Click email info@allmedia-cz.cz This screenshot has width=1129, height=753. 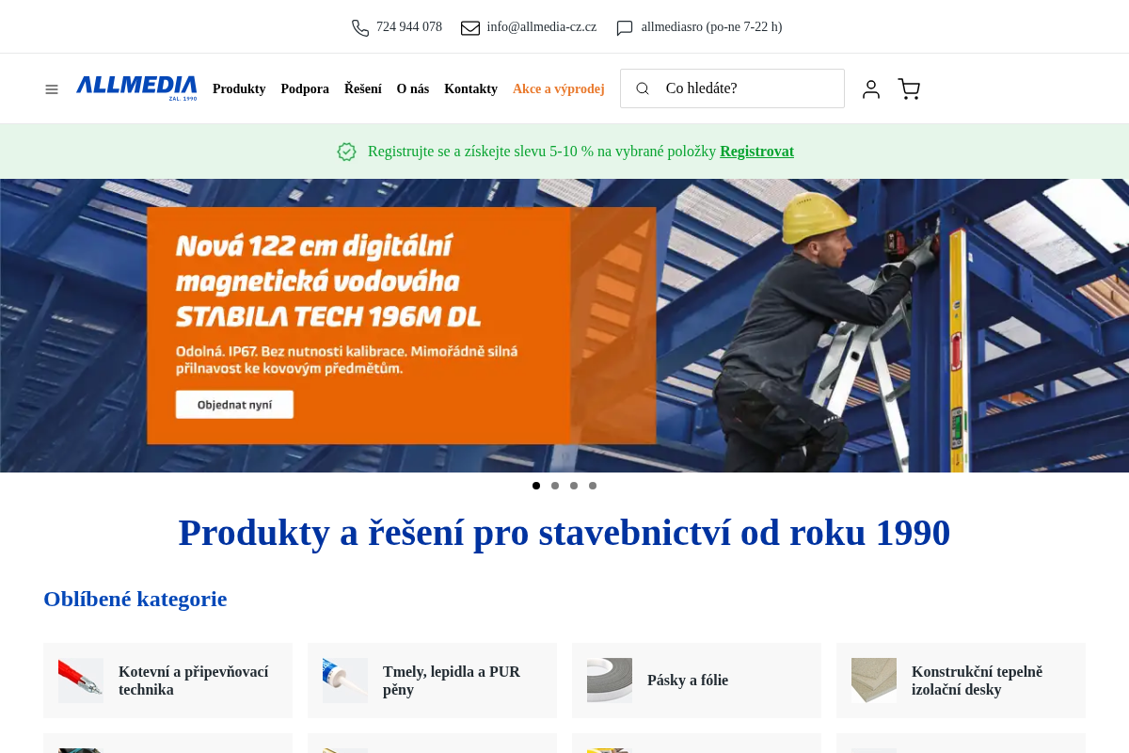click(x=542, y=27)
